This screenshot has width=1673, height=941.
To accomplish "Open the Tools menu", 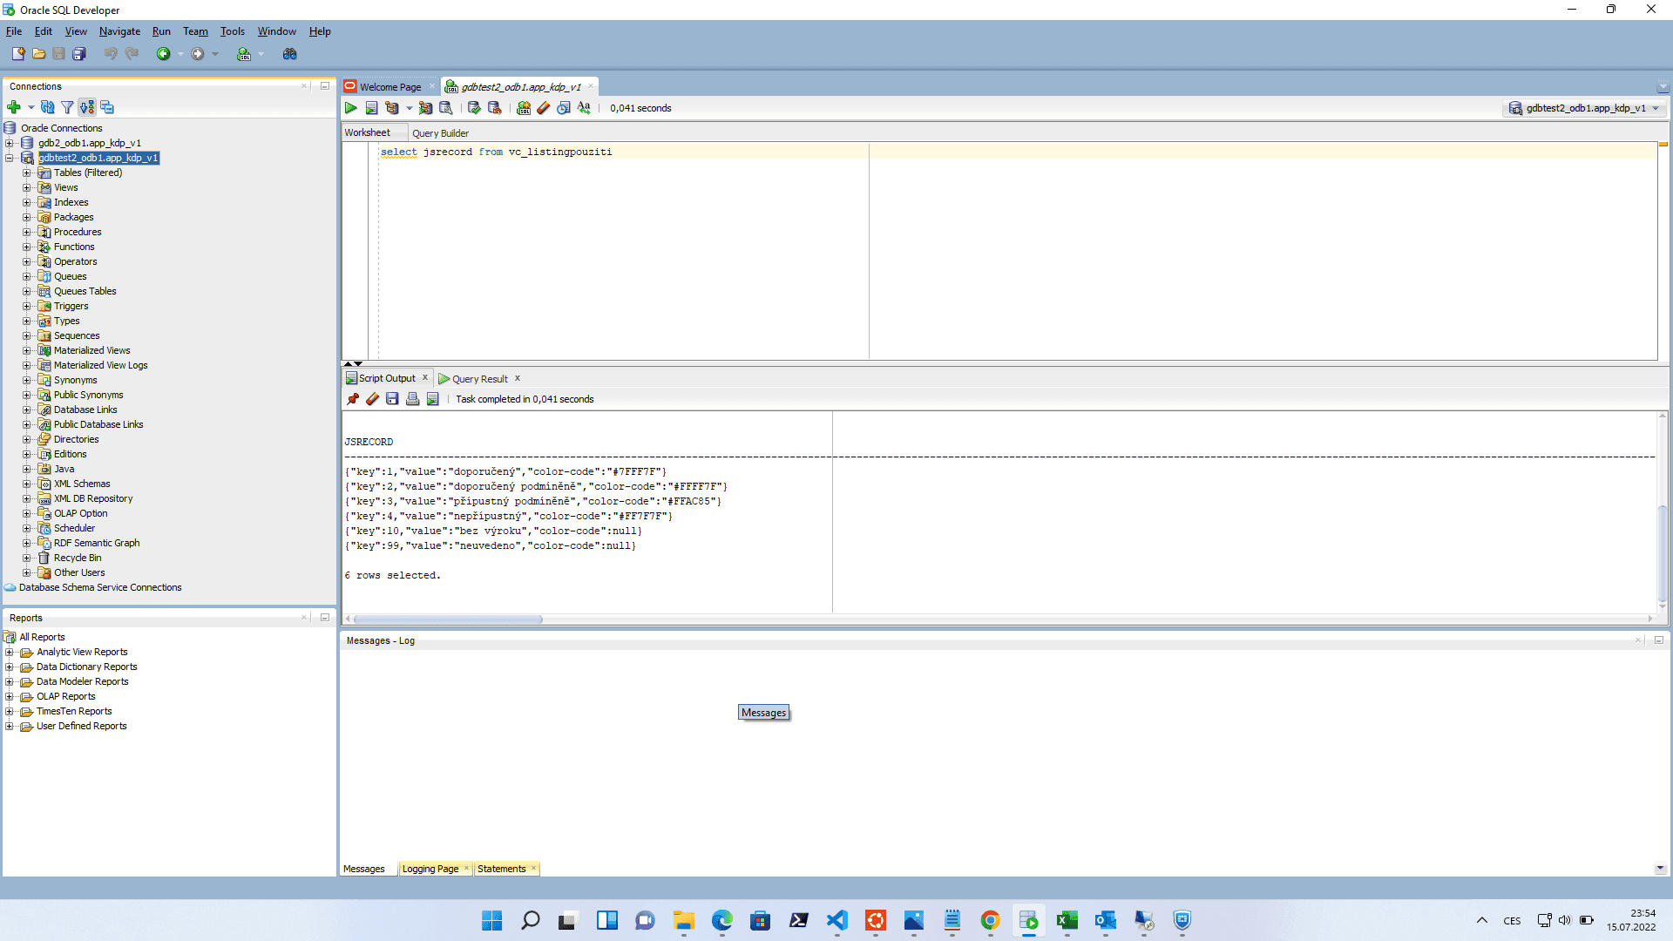I will click(232, 31).
